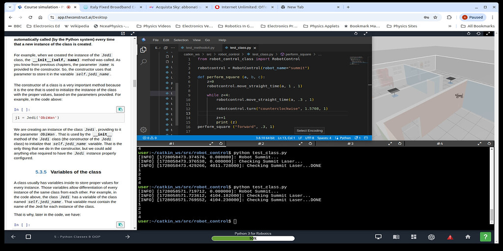Click the Python 3 for Robotics progress bar
The image size is (503, 251).
point(252,238)
